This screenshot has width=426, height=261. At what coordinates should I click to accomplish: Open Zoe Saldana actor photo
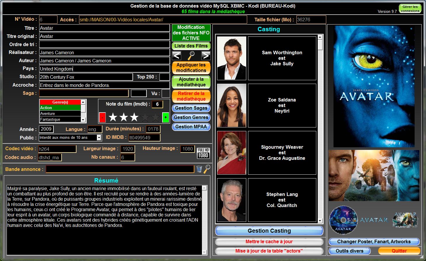(232, 105)
